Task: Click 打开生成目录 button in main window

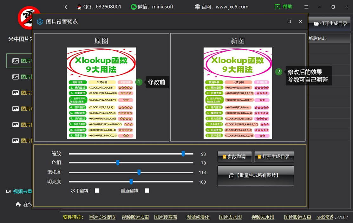Action: pyautogui.click(x=330, y=23)
